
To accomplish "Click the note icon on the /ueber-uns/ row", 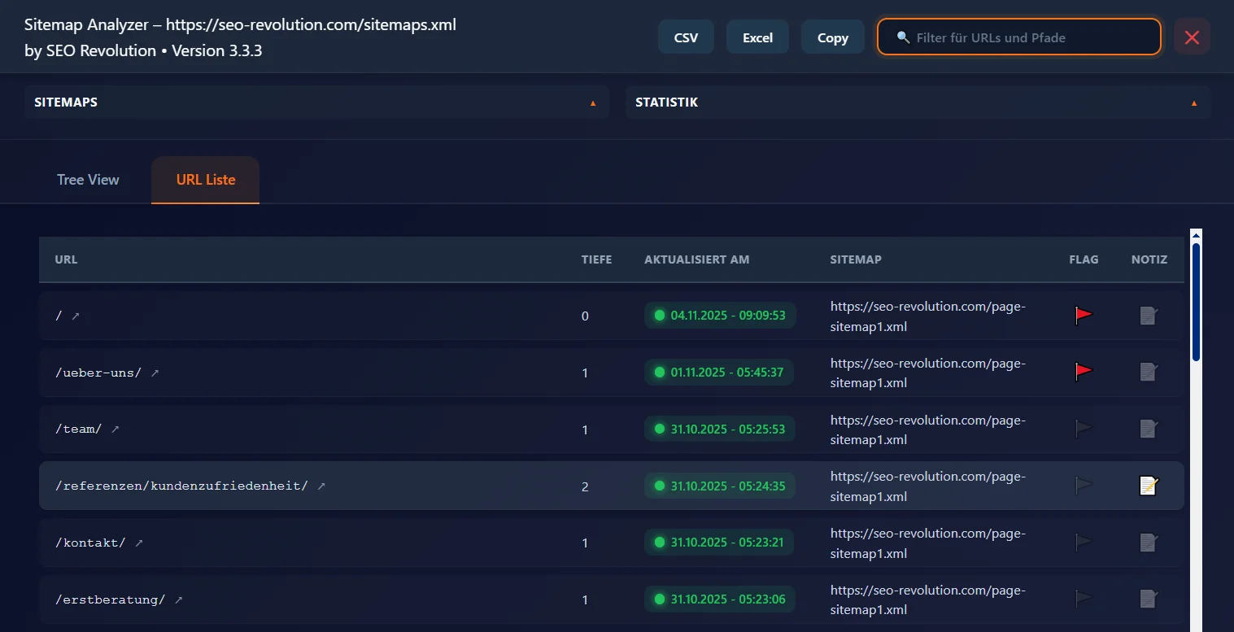I will pos(1148,373).
